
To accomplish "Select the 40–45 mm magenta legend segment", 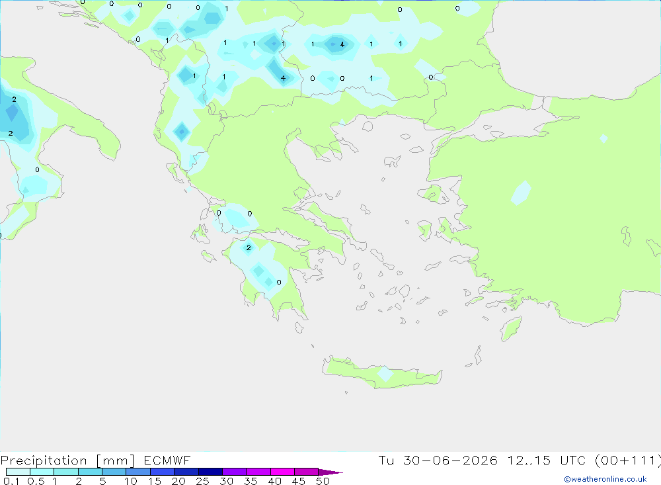I will 282,472.
